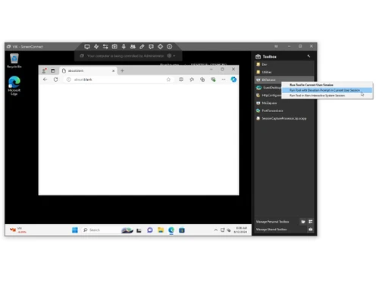Click the diamond-shaped toolbar icon
Viewport: 379px width, 284px height.
click(x=160, y=46)
